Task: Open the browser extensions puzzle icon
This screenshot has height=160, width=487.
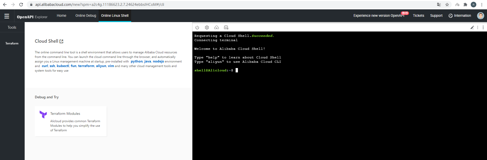Action: click(465, 5)
